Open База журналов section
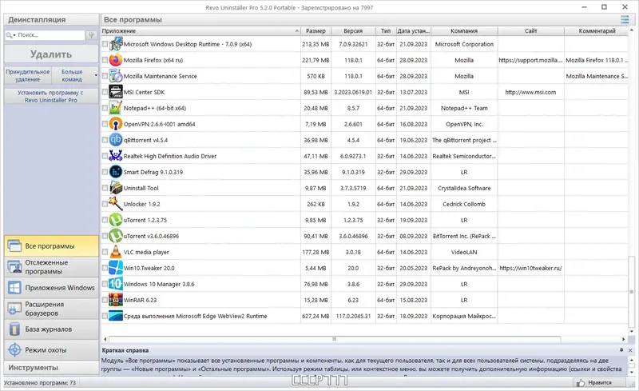This screenshot has width=639, height=391. click(51, 329)
